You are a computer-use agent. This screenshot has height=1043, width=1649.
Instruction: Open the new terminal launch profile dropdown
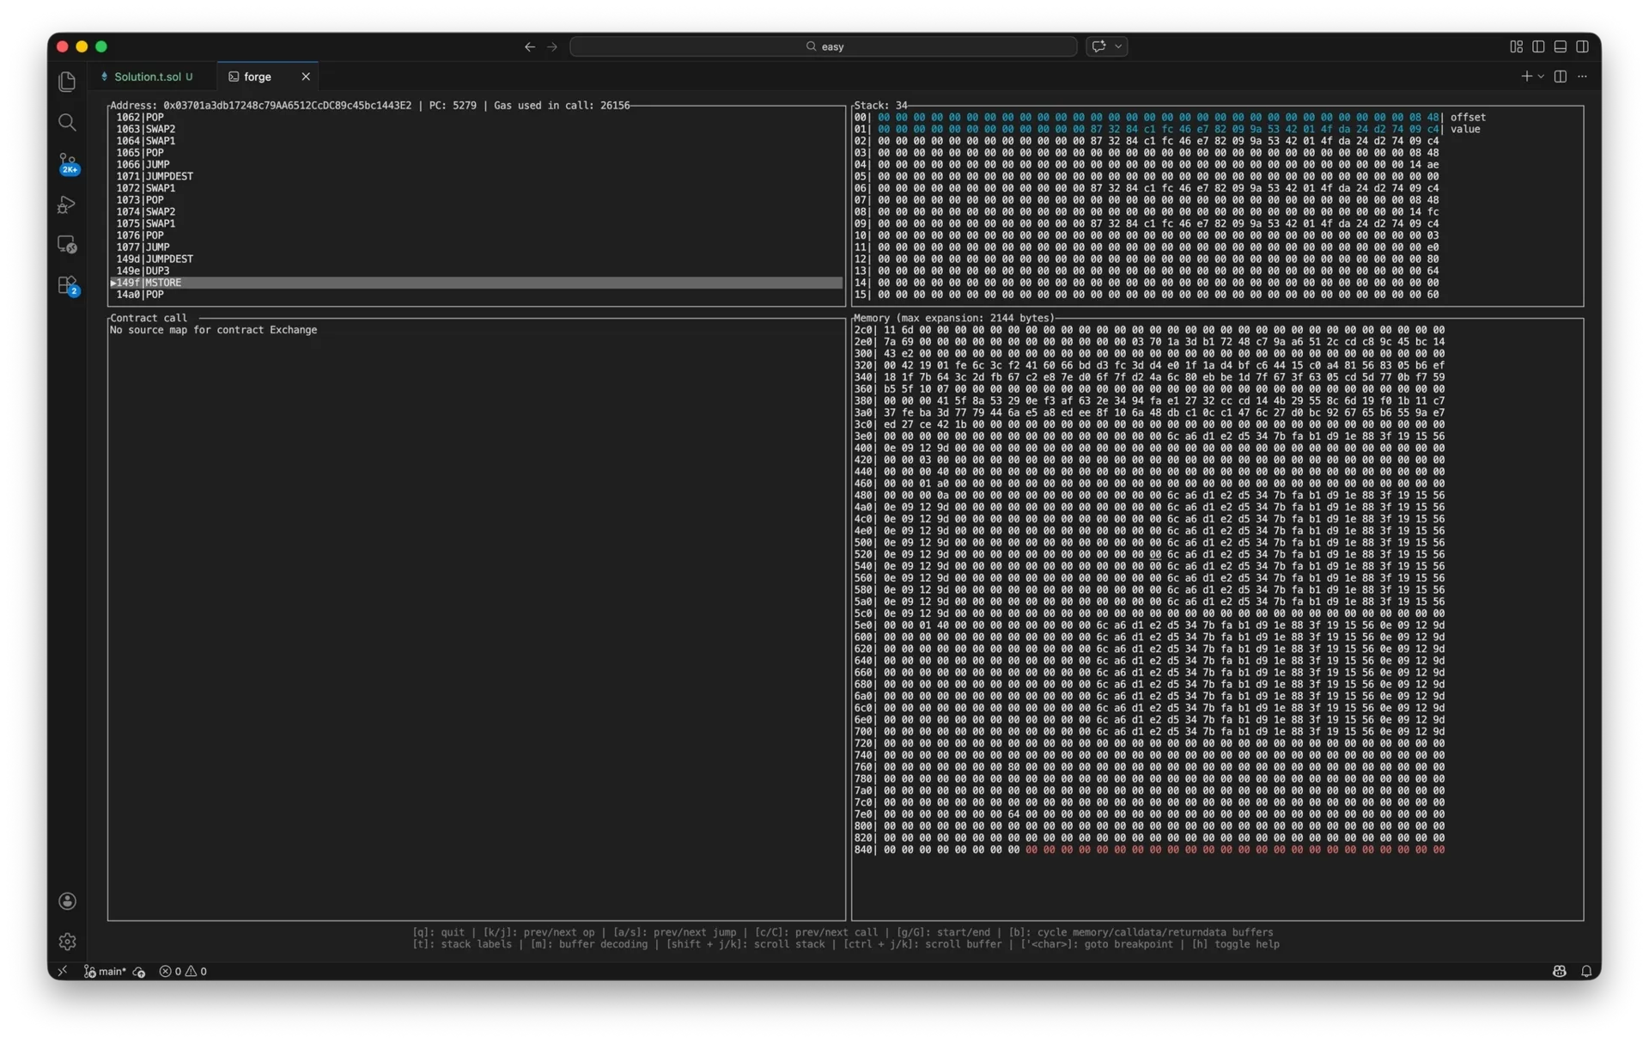tap(1541, 76)
